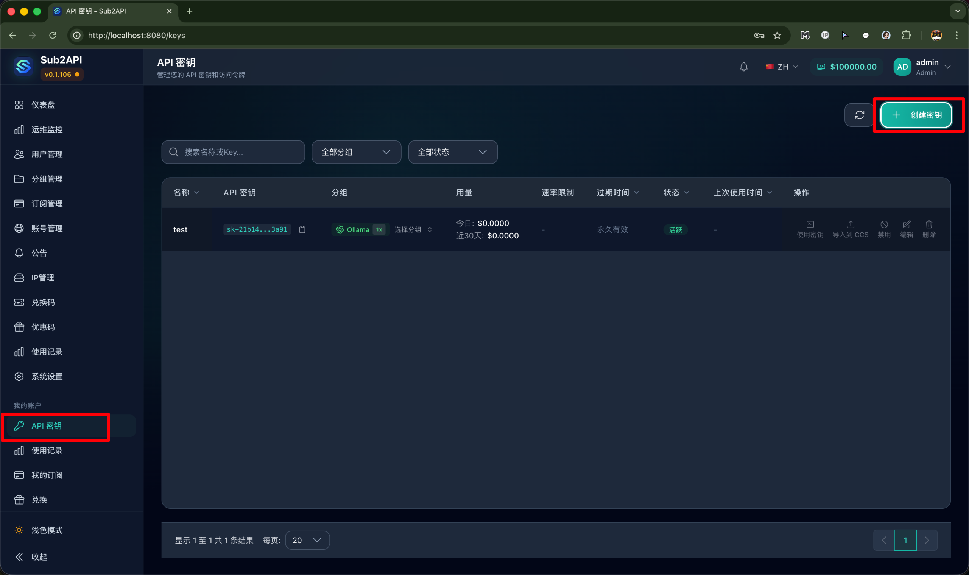Expand the per-page 20 dropdown

coord(307,540)
